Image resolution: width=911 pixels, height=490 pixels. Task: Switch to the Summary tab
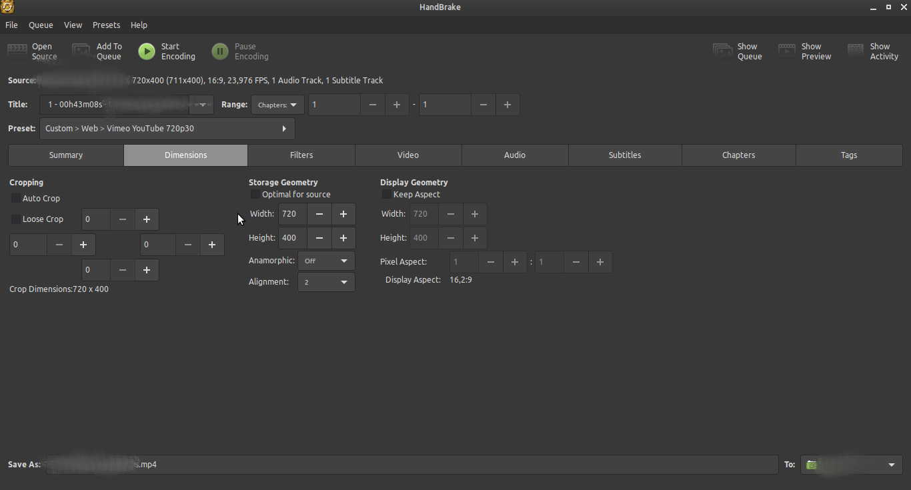[x=66, y=155]
